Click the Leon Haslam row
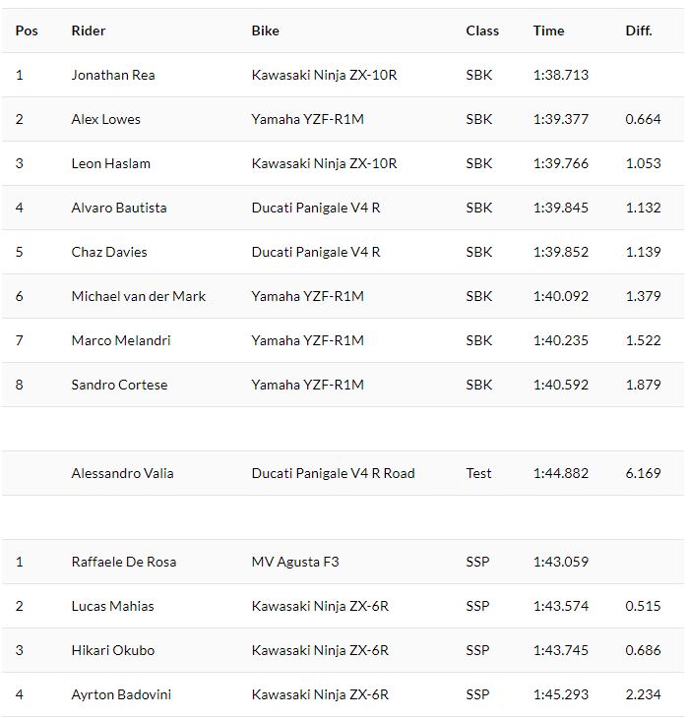 (x=343, y=163)
